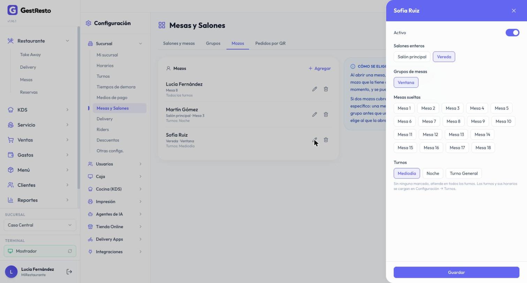Delete waiter Sofía Ruiz trash icon
This screenshot has height=283, width=527.
click(326, 140)
